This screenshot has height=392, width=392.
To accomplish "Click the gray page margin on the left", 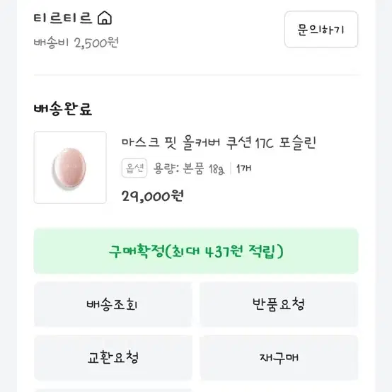I will 8,196.
